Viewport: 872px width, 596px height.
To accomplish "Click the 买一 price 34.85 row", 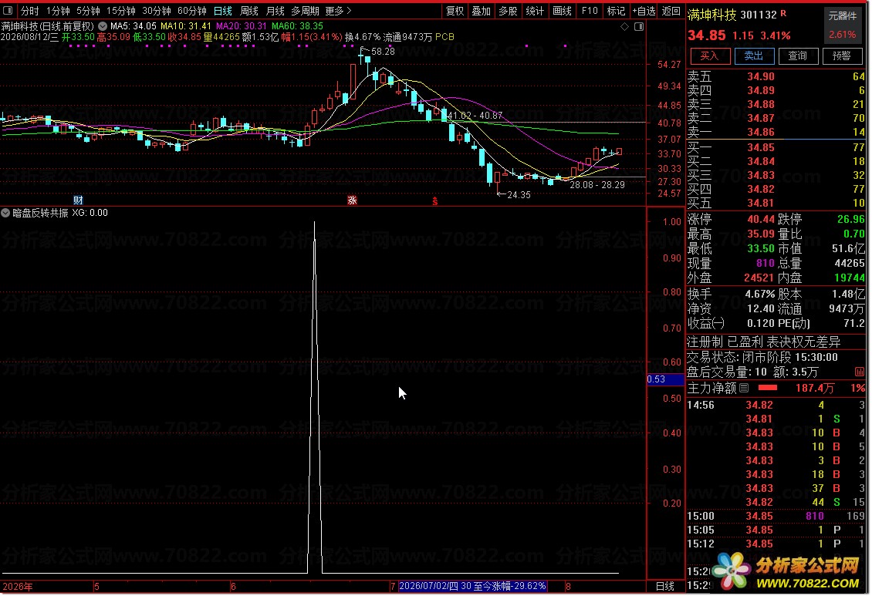I will [776, 148].
